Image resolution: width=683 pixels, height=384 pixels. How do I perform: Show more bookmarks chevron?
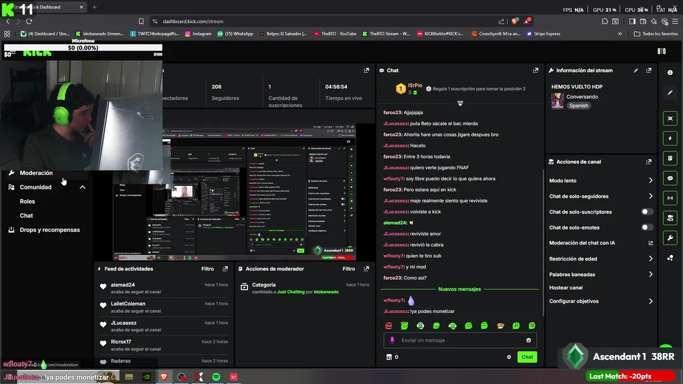(x=620, y=34)
